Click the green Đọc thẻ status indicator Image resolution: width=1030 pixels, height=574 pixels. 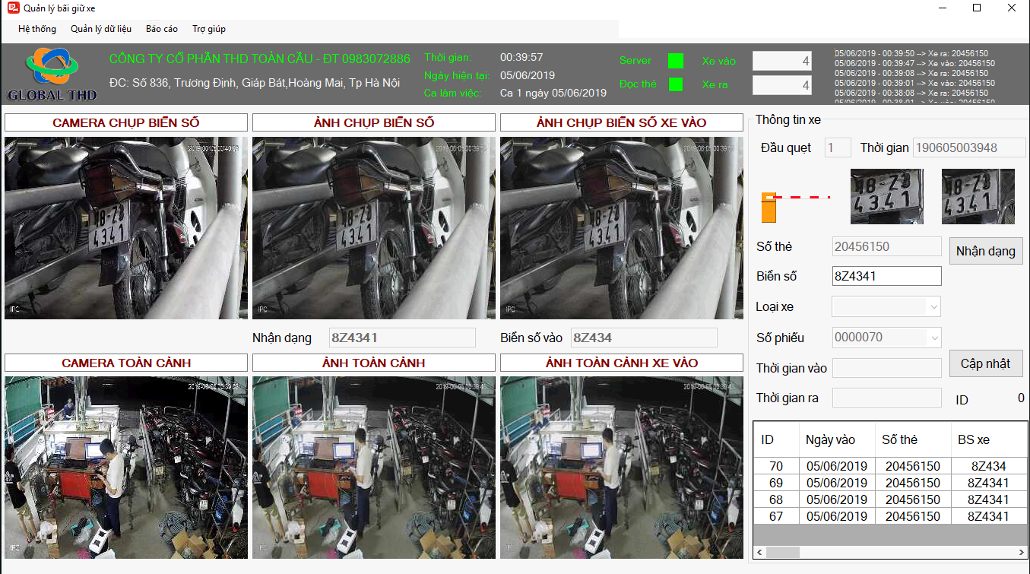point(676,84)
